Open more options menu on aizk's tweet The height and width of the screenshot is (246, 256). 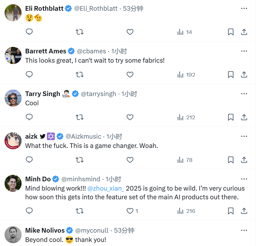[244, 136]
